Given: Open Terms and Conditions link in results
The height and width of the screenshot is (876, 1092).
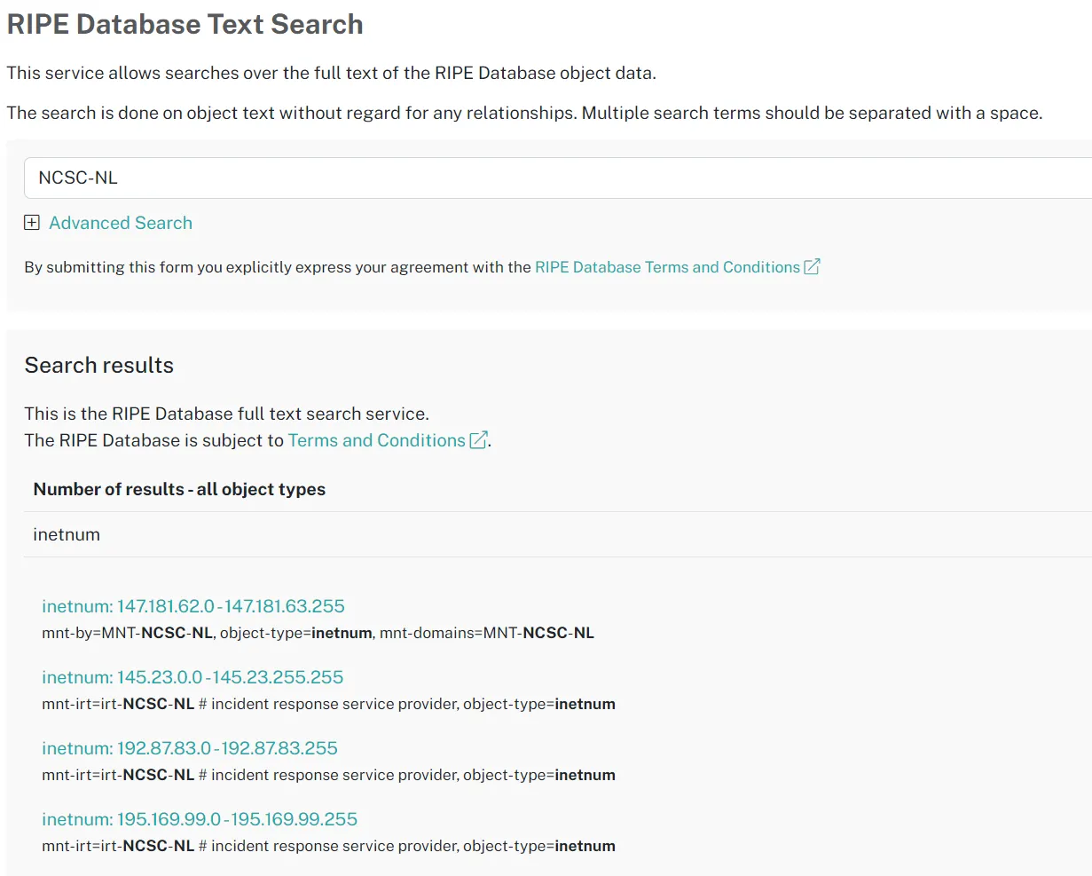Looking at the screenshot, I should tap(377, 440).
